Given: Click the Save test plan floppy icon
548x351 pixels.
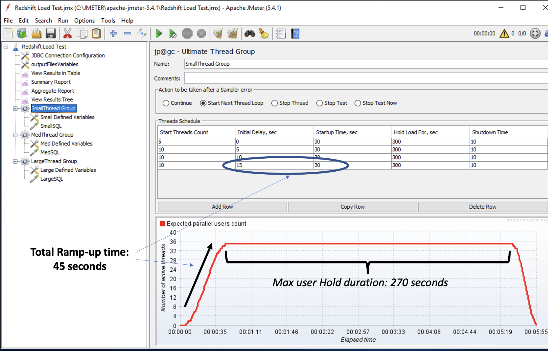Looking at the screenshot, I should pos(51,34).
